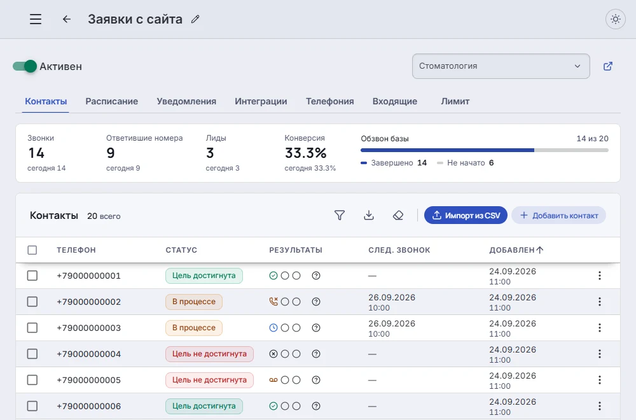Open the contacts filter funnel icon
This screenshot has height=420, width=636.
340,215
